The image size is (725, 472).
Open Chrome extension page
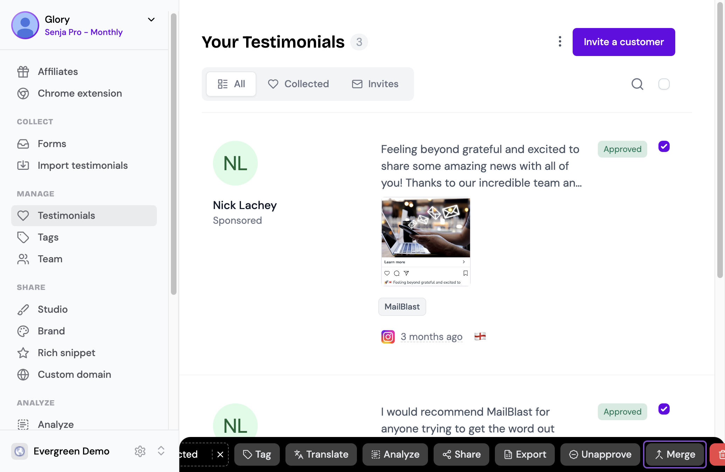(x=84, y=93)
